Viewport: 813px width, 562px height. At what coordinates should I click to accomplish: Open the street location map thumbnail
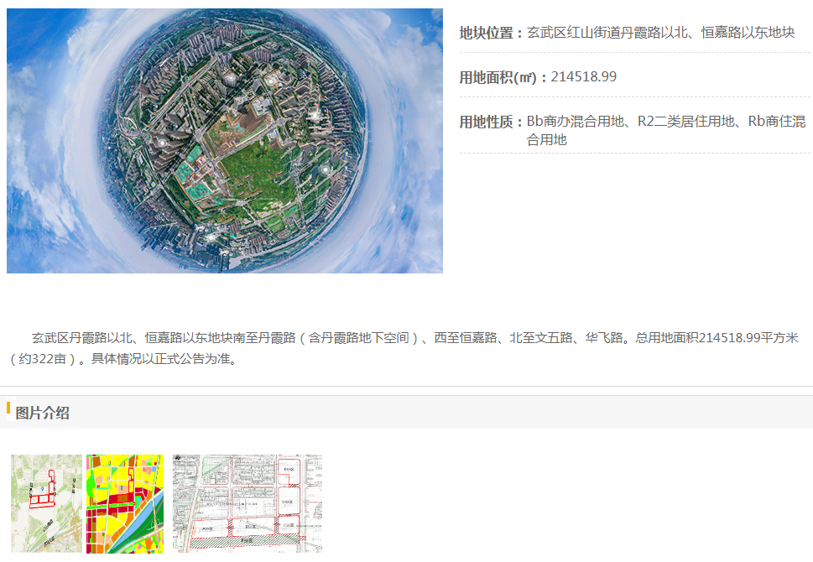tap(47, 503)
